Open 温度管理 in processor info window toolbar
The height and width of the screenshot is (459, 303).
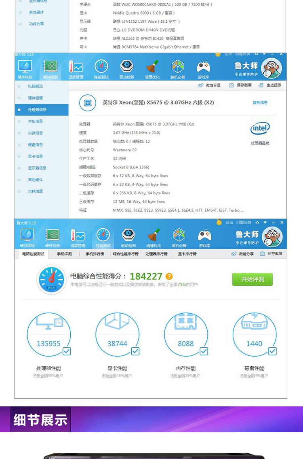[76, 69]
